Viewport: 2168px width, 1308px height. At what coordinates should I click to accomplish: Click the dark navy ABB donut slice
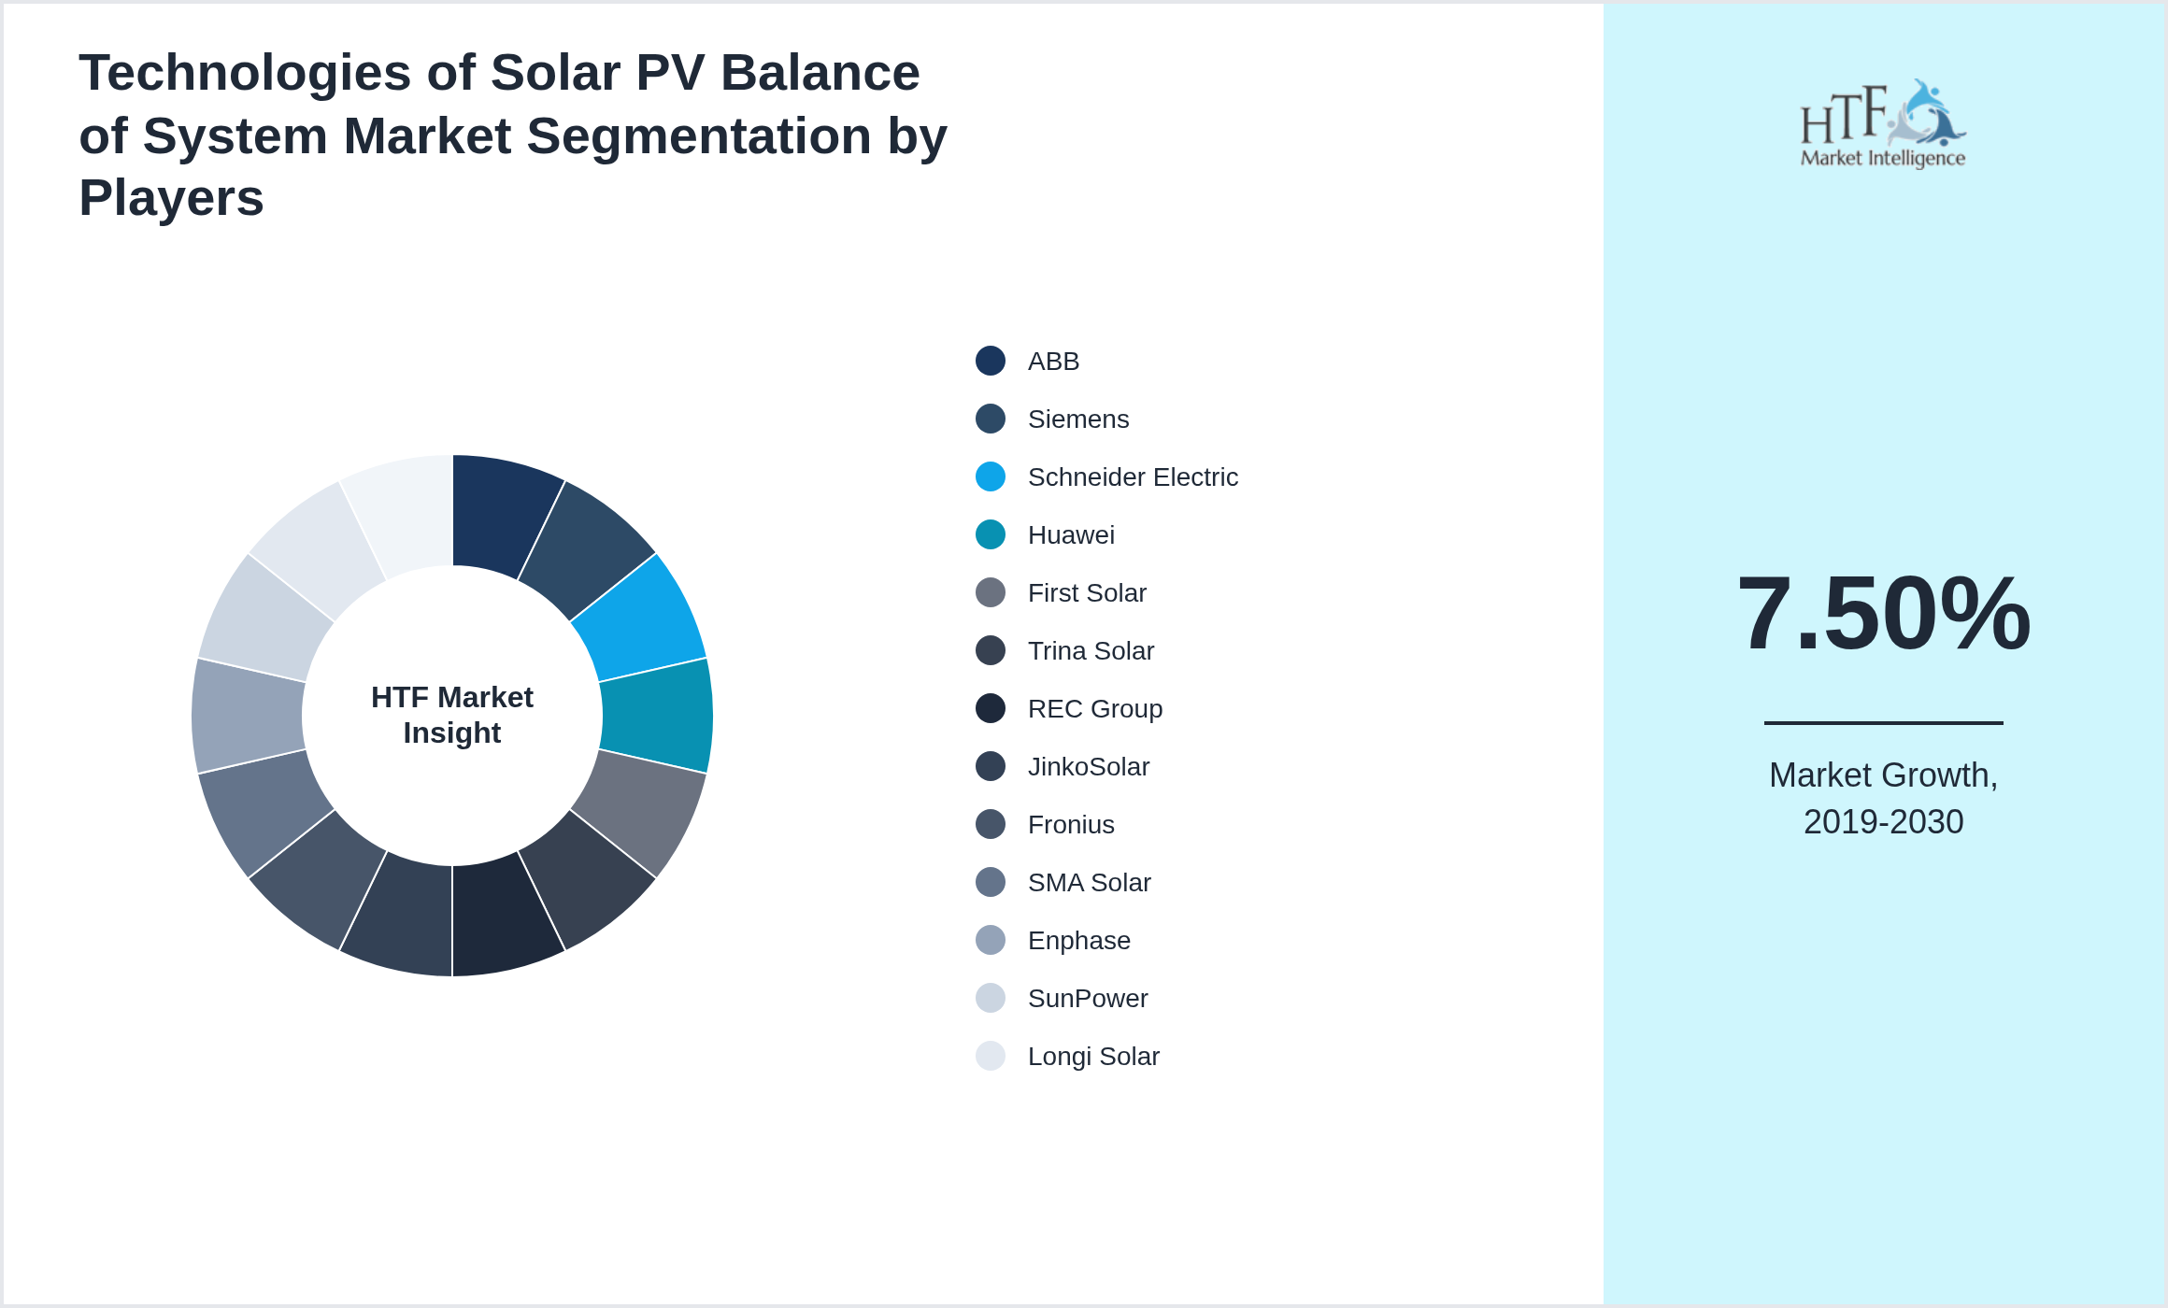coord(500,514)
